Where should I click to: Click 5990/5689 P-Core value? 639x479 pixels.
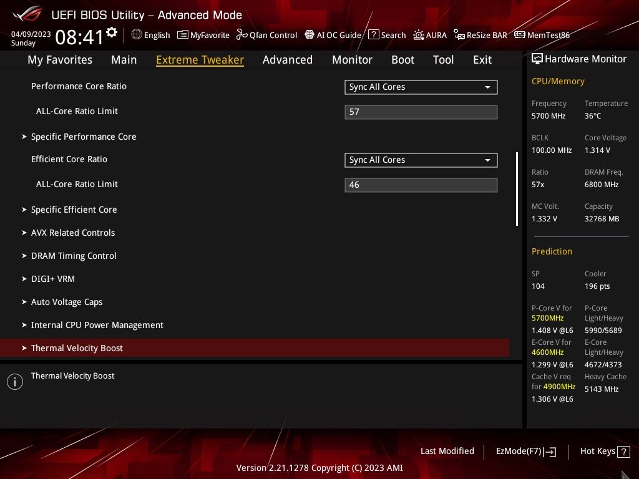point(603,331)
